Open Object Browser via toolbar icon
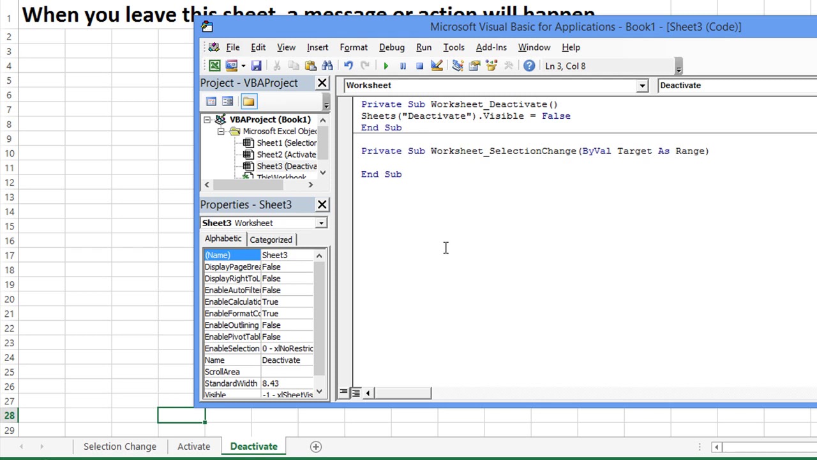The height and width of the screenshot is (460, 817). [x=491, y=66]
